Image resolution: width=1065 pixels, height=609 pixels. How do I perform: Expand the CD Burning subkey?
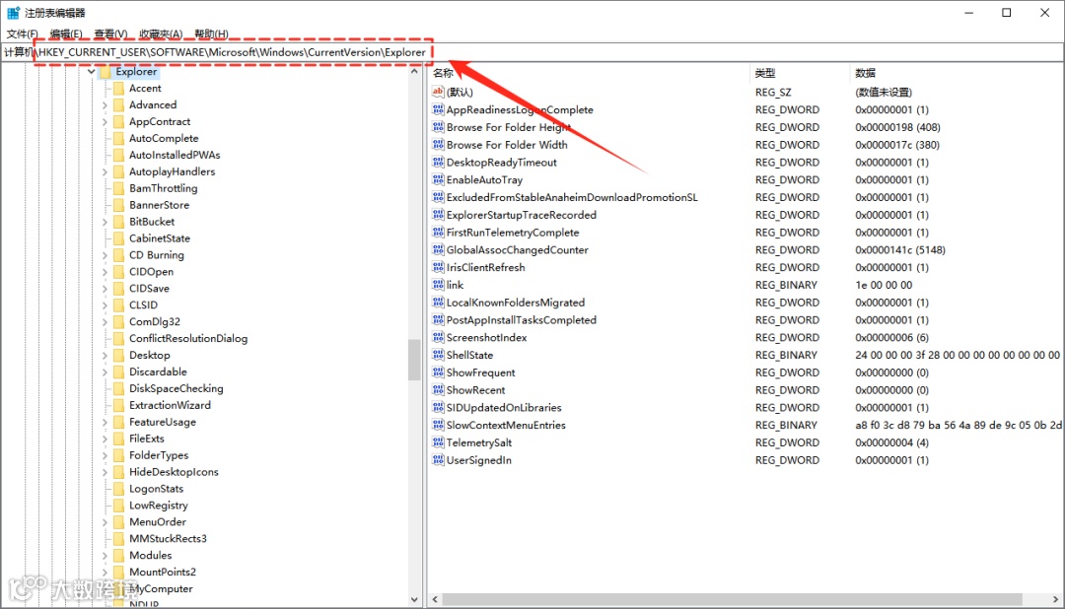(105, 255)
